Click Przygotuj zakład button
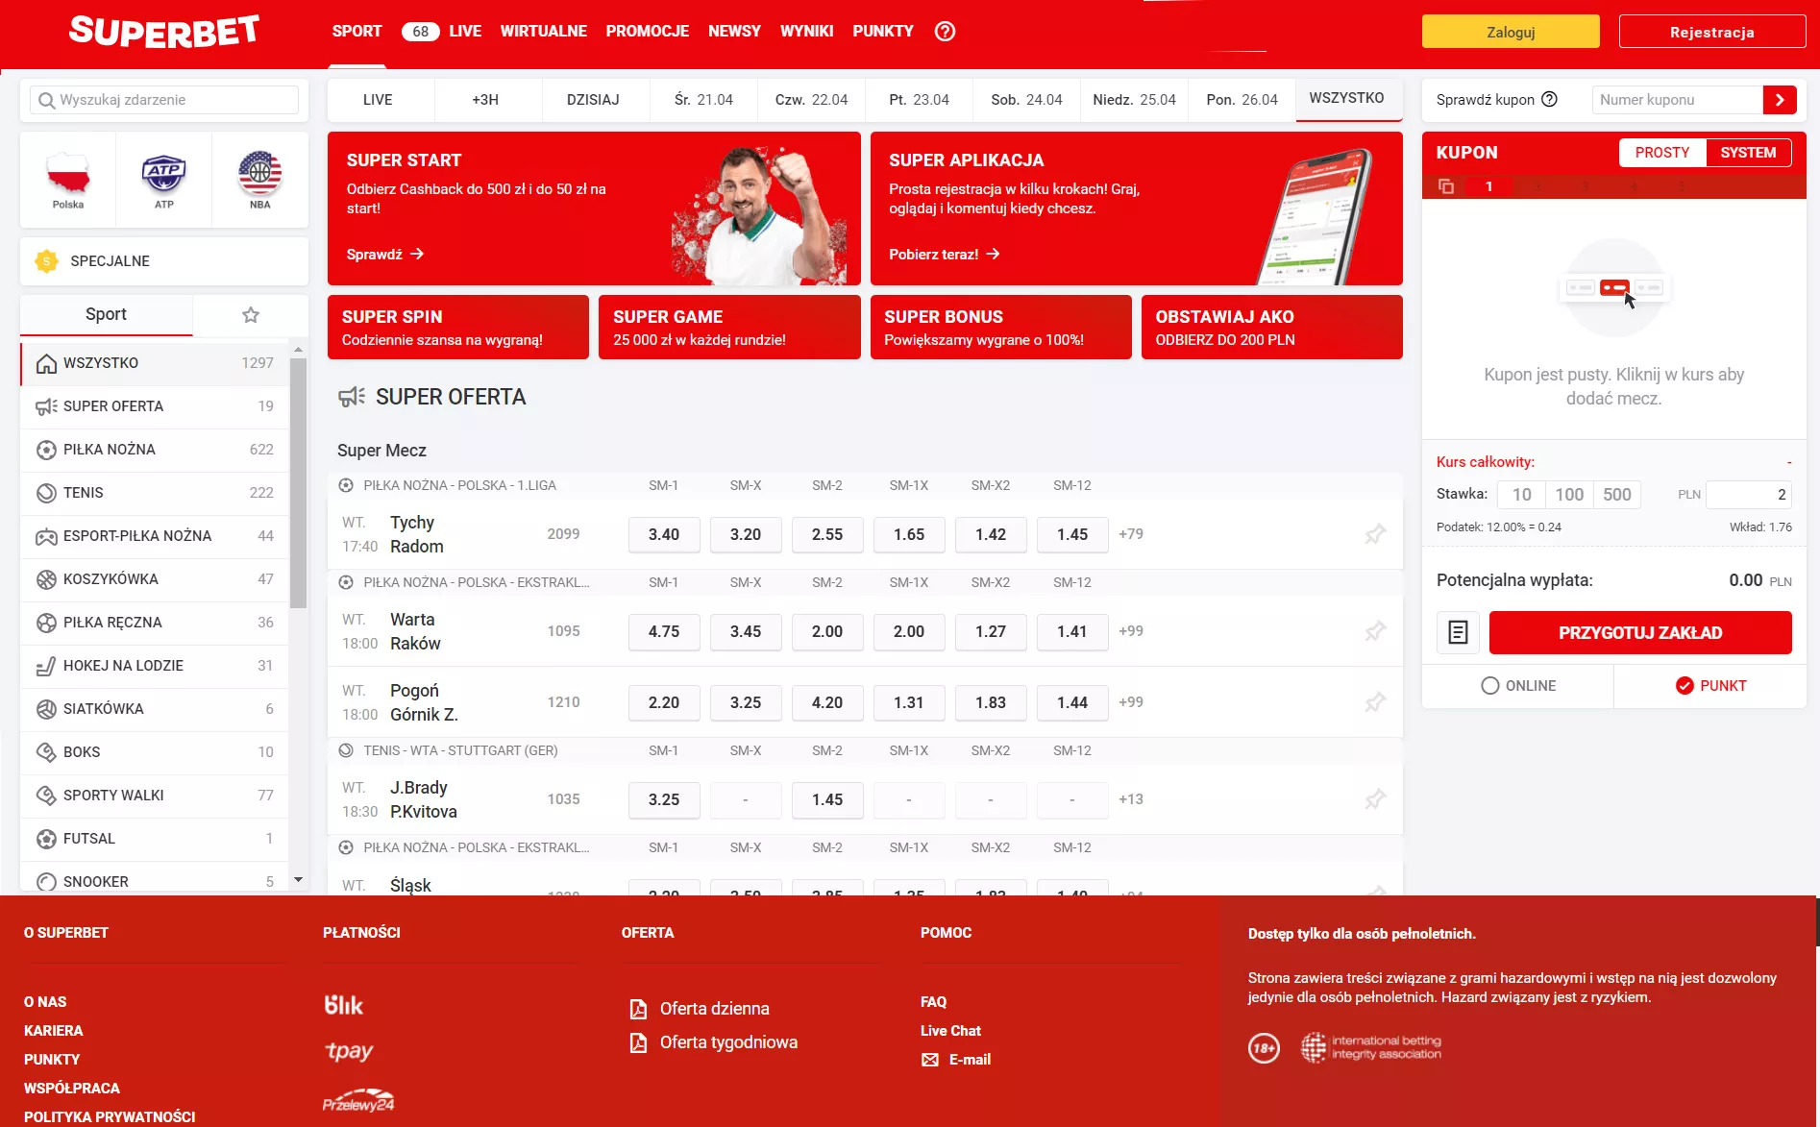This screenshot has height=1127, width=1820. [x=1640, y=632]
